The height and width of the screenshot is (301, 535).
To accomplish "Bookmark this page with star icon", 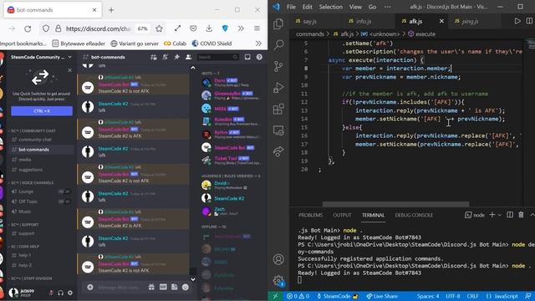I will pyautogui.click(x=159, y=28).
